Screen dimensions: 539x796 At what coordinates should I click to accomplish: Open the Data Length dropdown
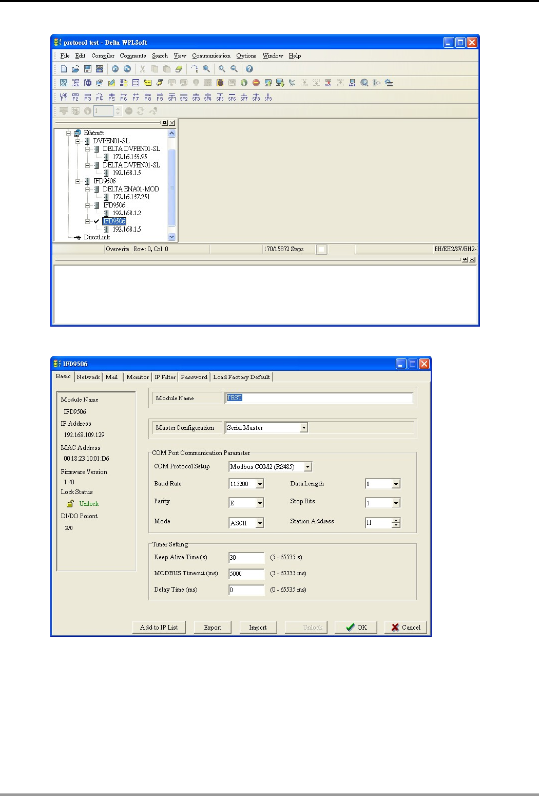click(396, 484)
